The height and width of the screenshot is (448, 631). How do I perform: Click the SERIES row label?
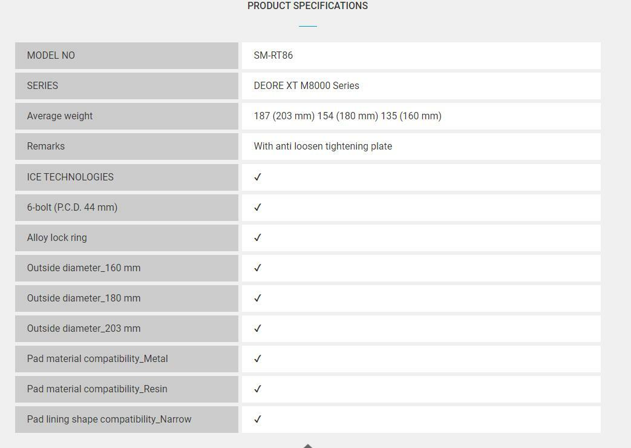click(x=42, y=86)
